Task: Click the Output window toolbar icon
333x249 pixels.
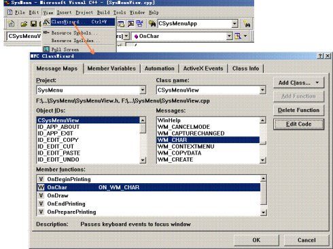Action: (x=130, y=24)
